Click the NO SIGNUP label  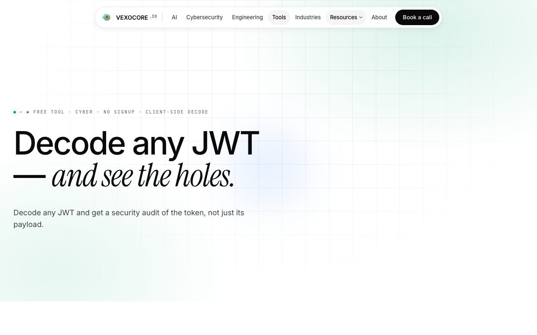119,112
